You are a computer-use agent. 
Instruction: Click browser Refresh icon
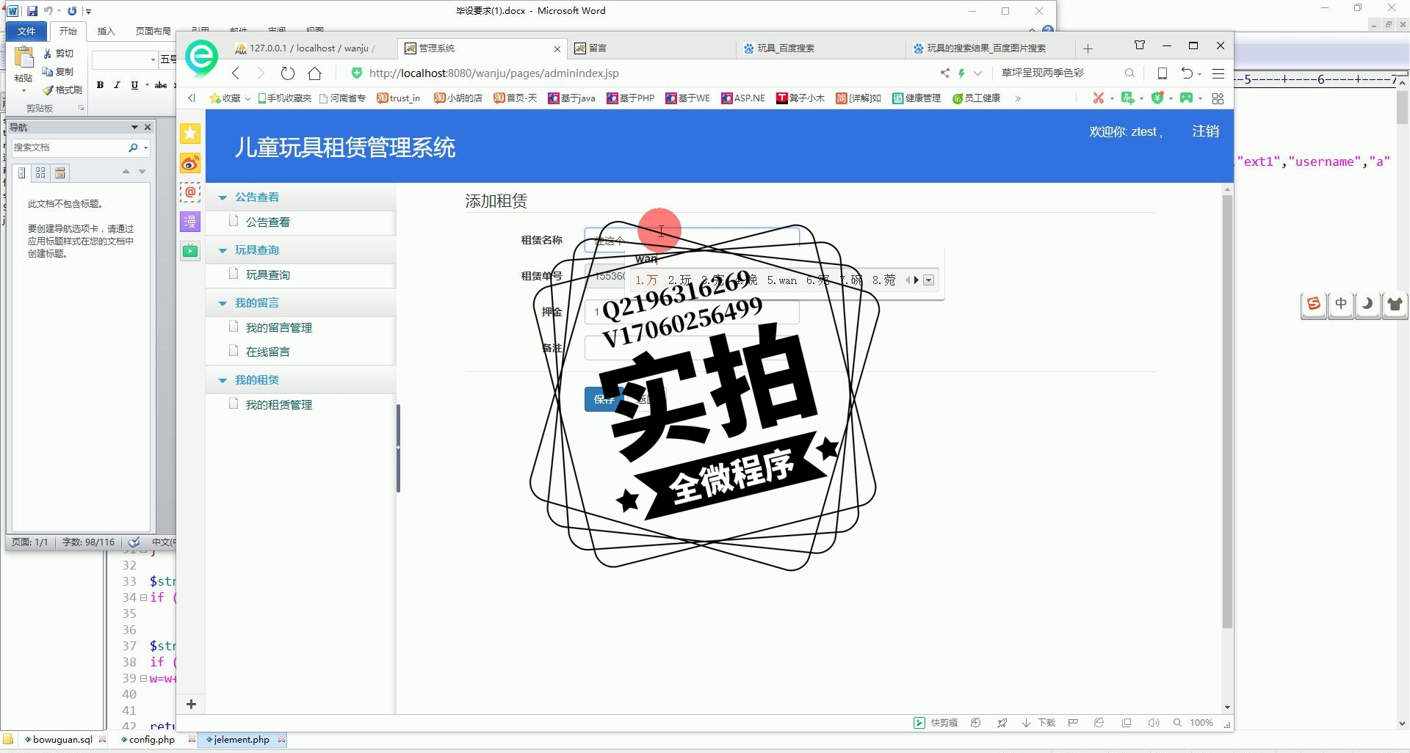point(288,73)
